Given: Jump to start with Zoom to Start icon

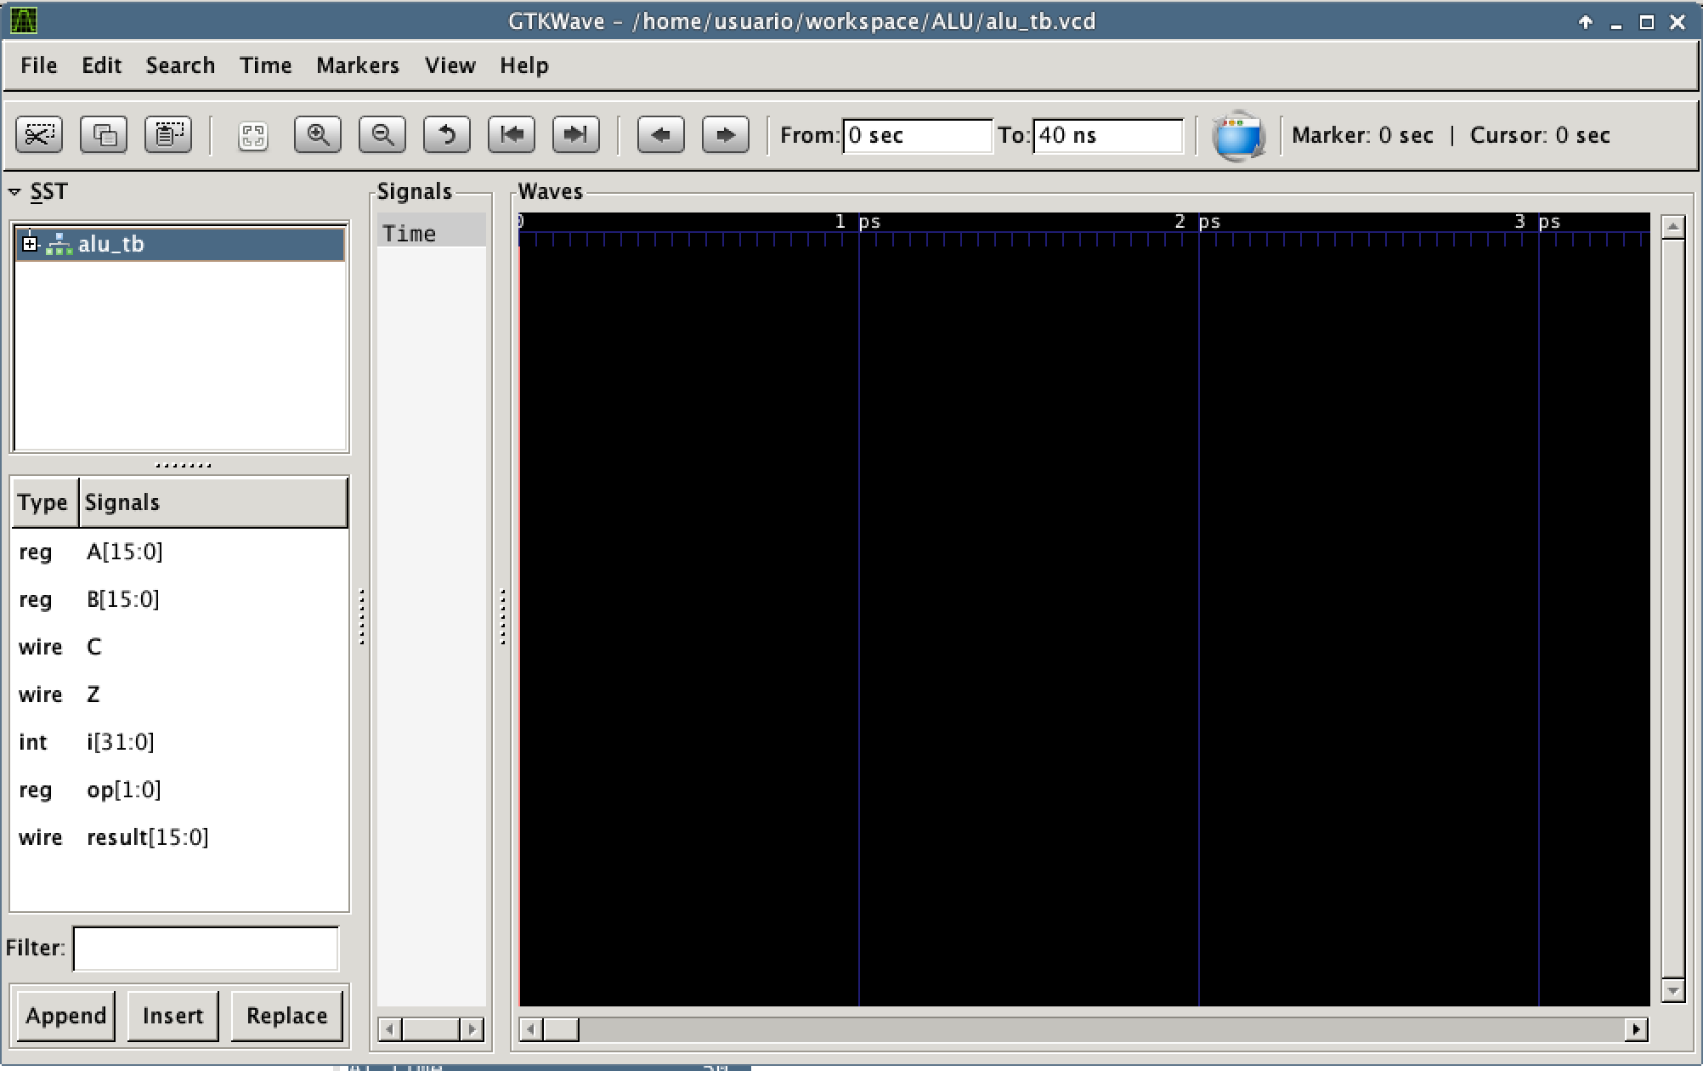Looking at the screenshot, I should pyautogui.click(x=512, y=135).
